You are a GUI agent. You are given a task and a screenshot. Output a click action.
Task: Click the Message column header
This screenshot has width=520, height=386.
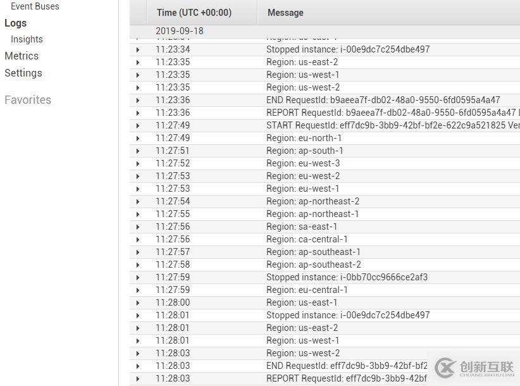click(285, 13)
